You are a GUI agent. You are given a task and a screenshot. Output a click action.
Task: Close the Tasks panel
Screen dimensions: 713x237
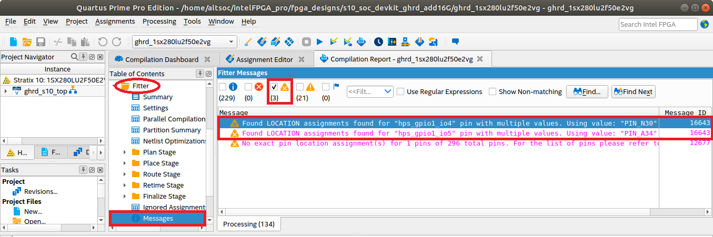point(99,170)
